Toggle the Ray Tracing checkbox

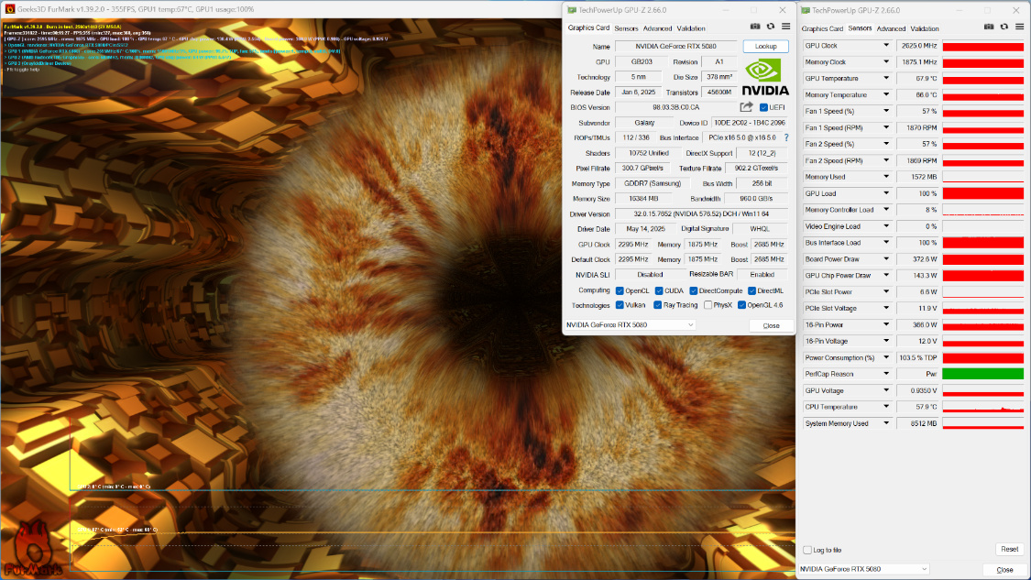[657, 305]
